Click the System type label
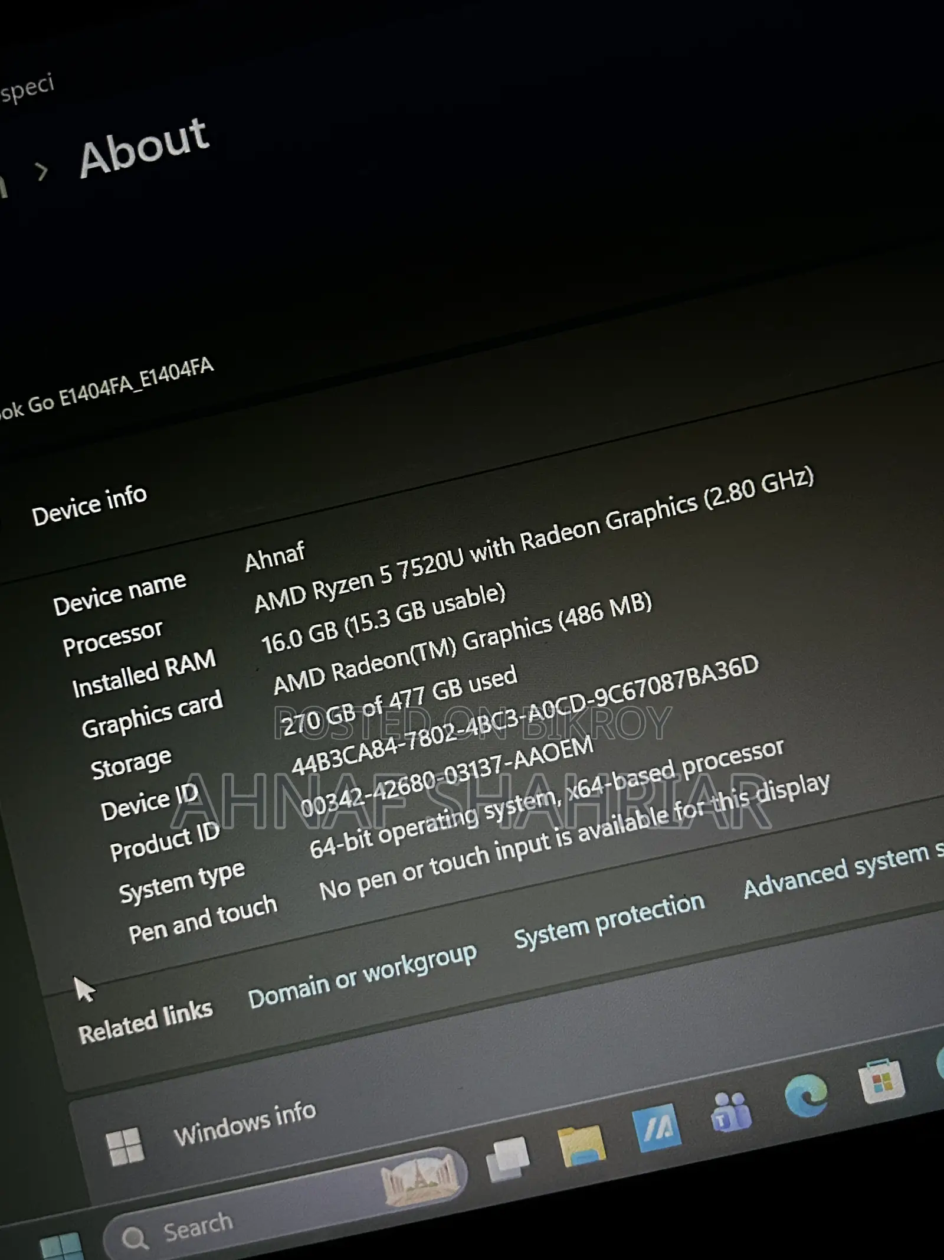The height and width of the screenshot is (1260, 944). click(181, 880)
